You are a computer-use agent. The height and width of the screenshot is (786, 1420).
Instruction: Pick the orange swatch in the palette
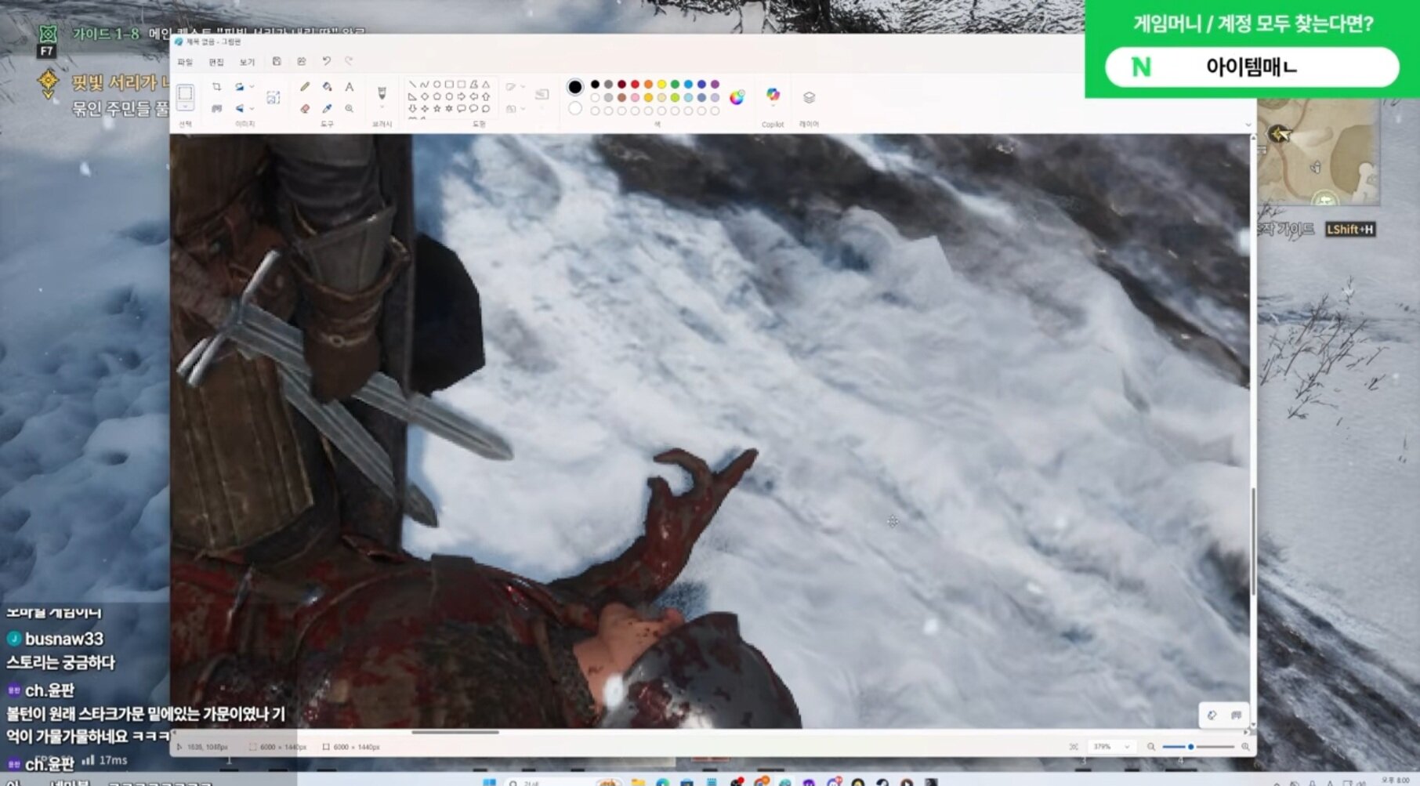pos(648,84)
